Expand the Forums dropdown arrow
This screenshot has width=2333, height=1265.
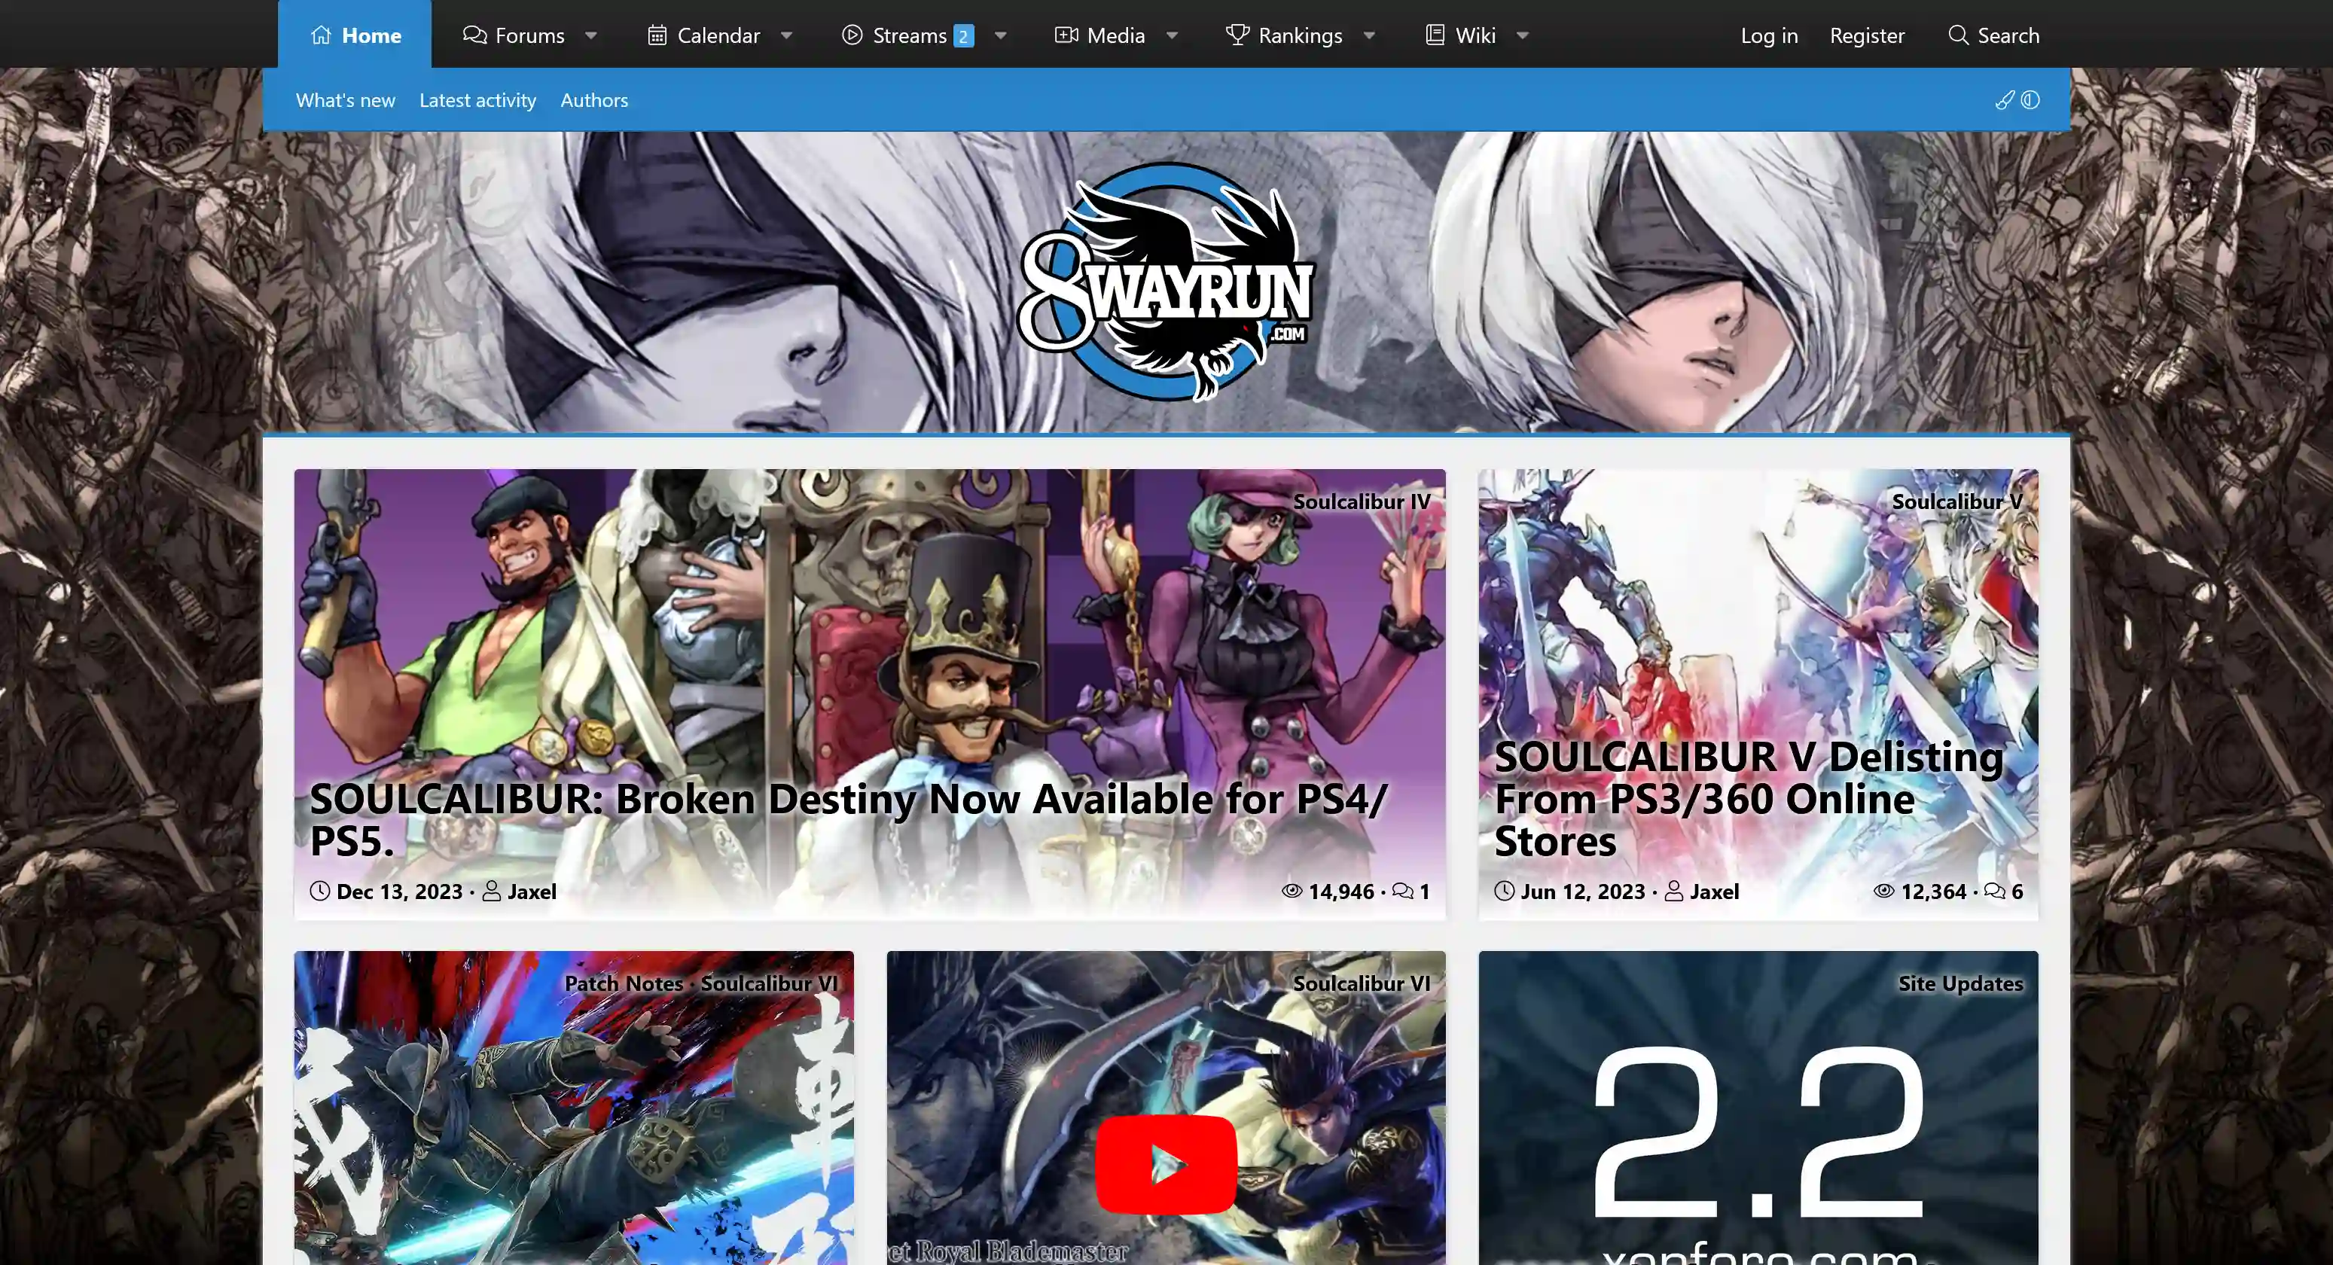coord(590,35)
